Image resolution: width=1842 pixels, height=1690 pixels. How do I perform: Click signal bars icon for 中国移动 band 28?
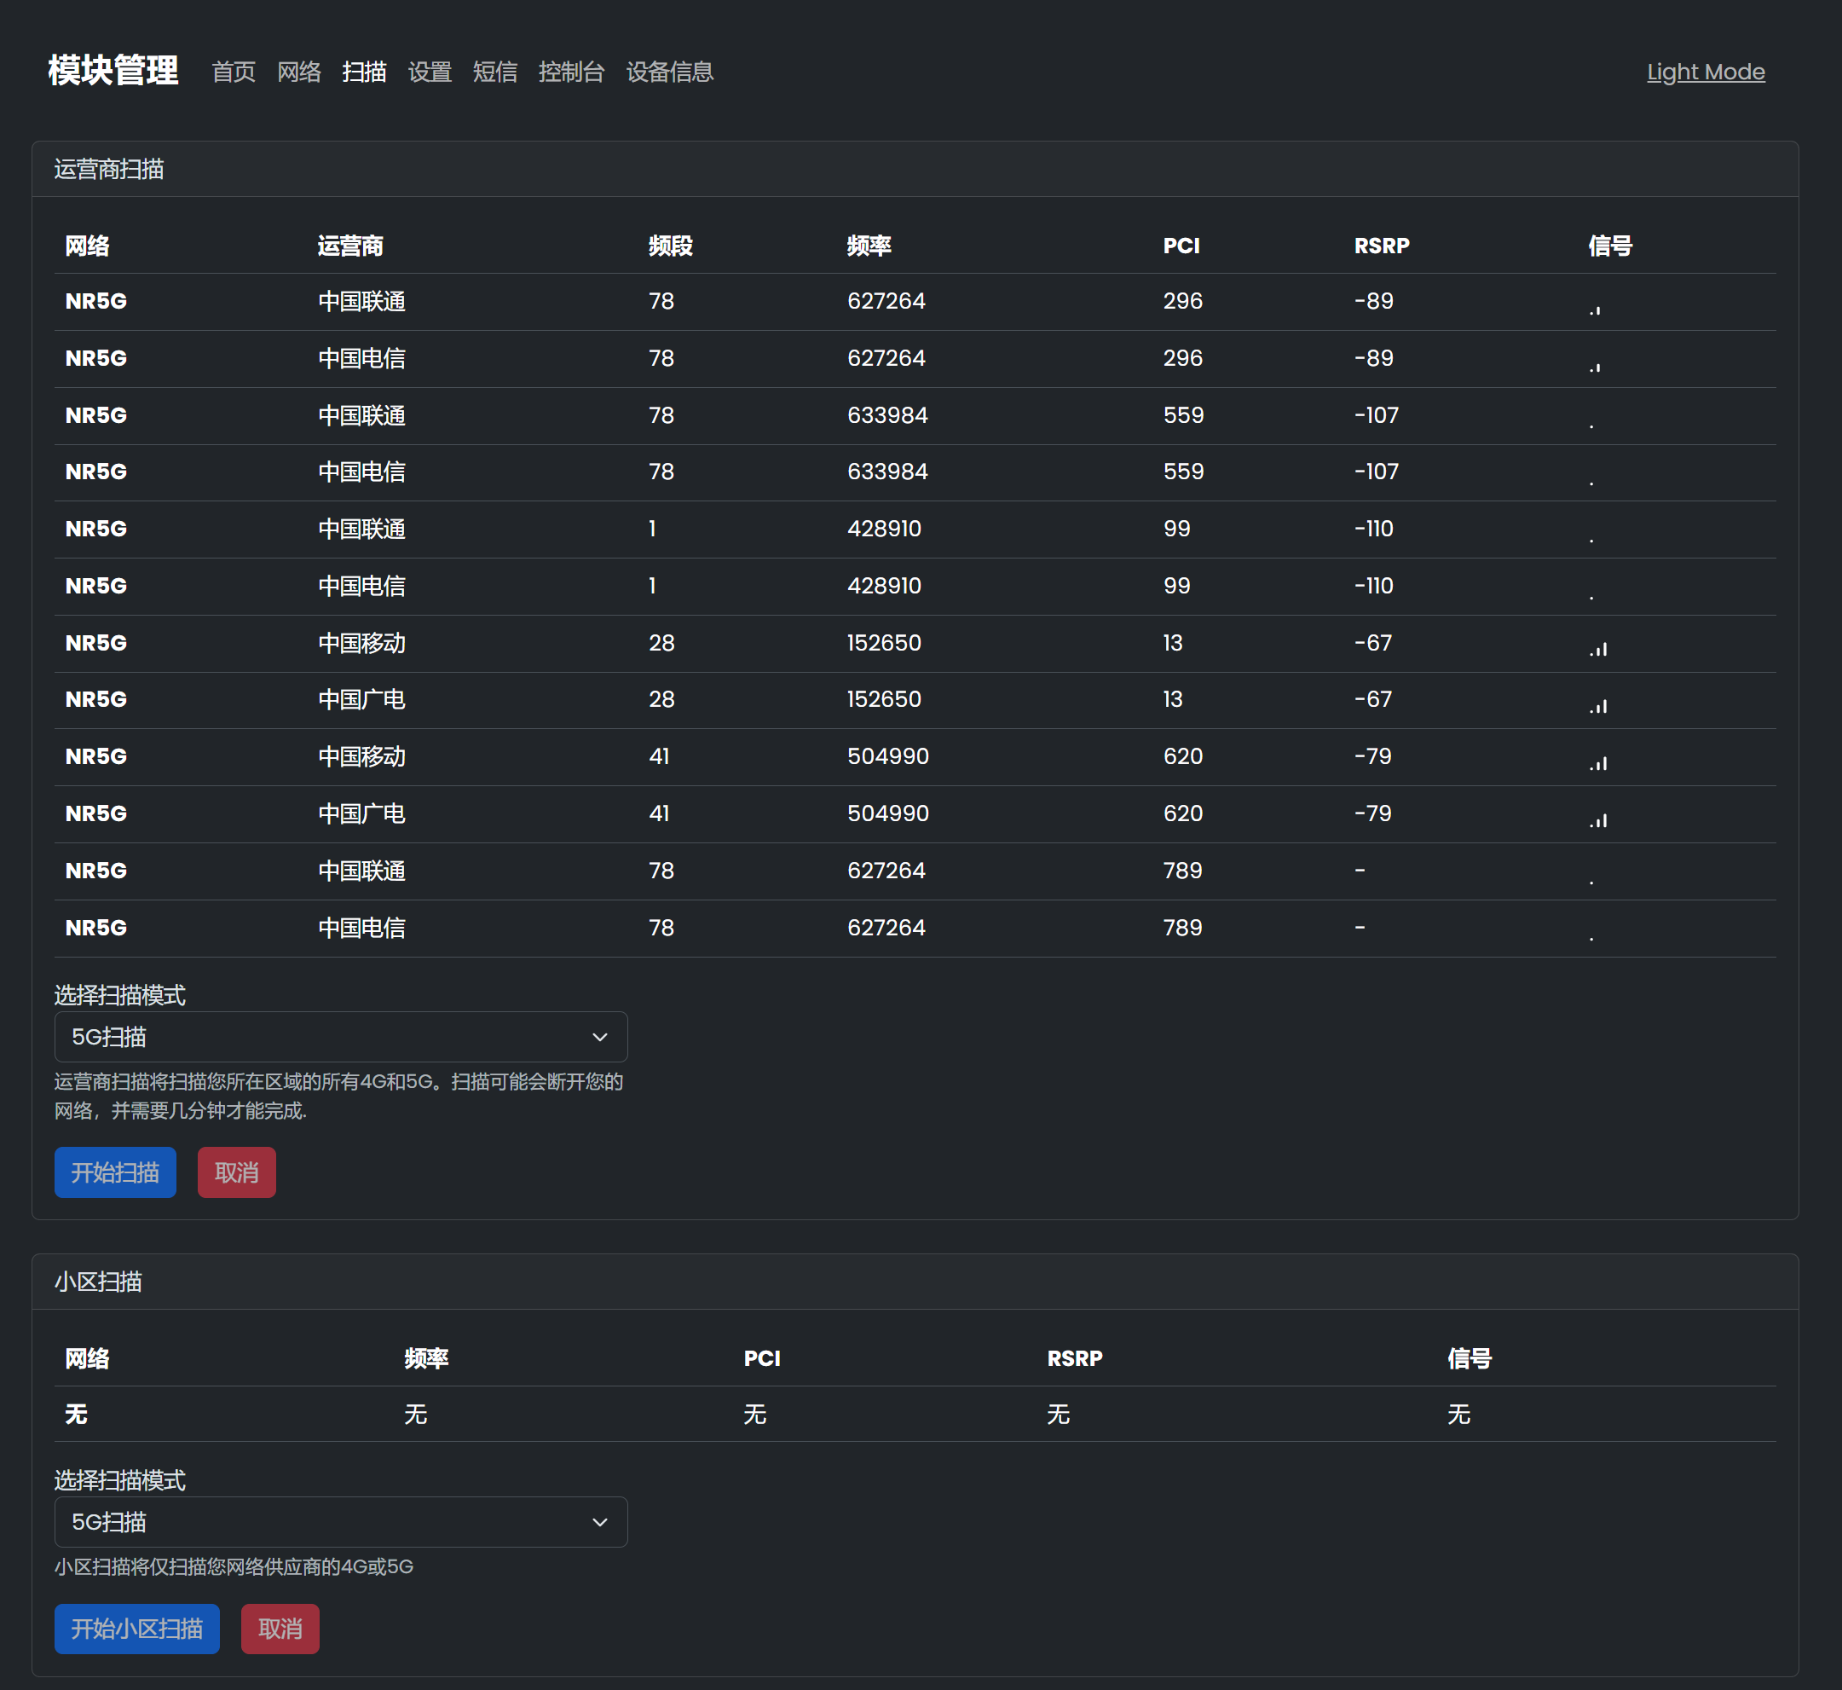click(x=1598, y=648)
